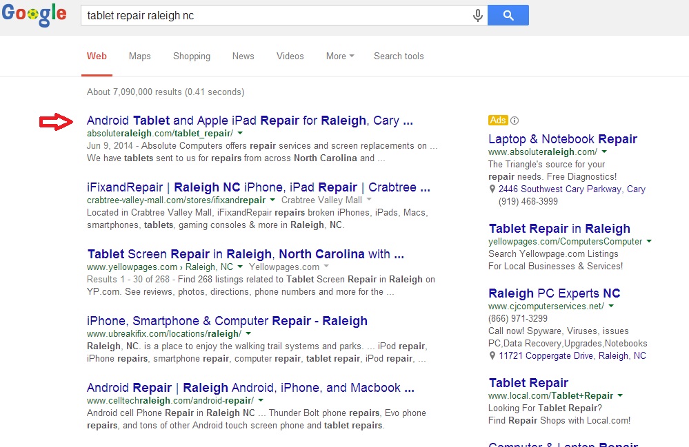Screen dimensions: 689x447
Task: Click 11721 Coppergate Drive address link
Action: pos(572,356)
